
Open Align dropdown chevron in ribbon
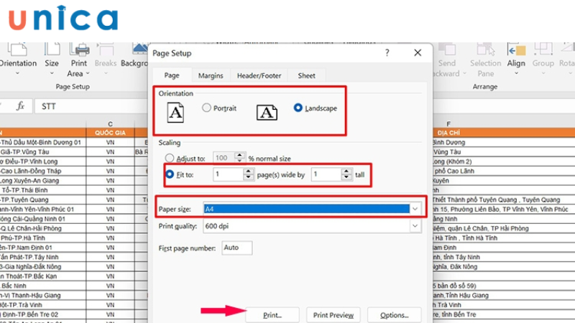[516, 74]
